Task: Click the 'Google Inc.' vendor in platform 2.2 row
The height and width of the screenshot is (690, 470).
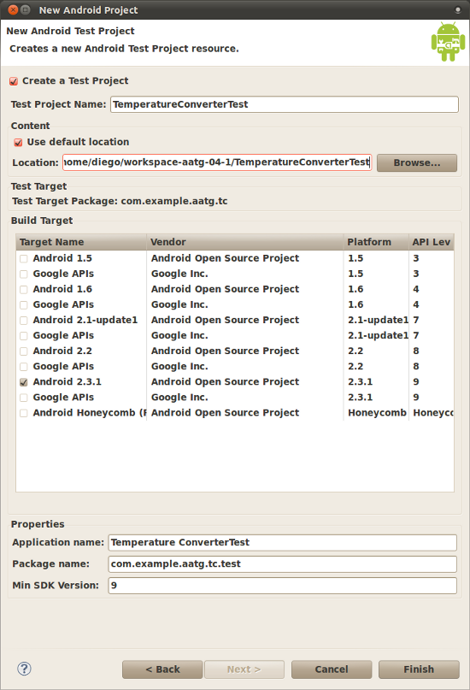Action: 179,367
